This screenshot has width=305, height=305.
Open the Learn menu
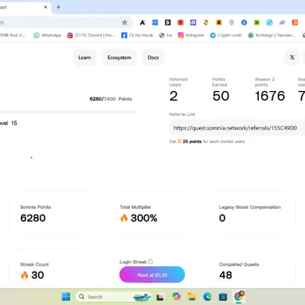pos(85,57)
